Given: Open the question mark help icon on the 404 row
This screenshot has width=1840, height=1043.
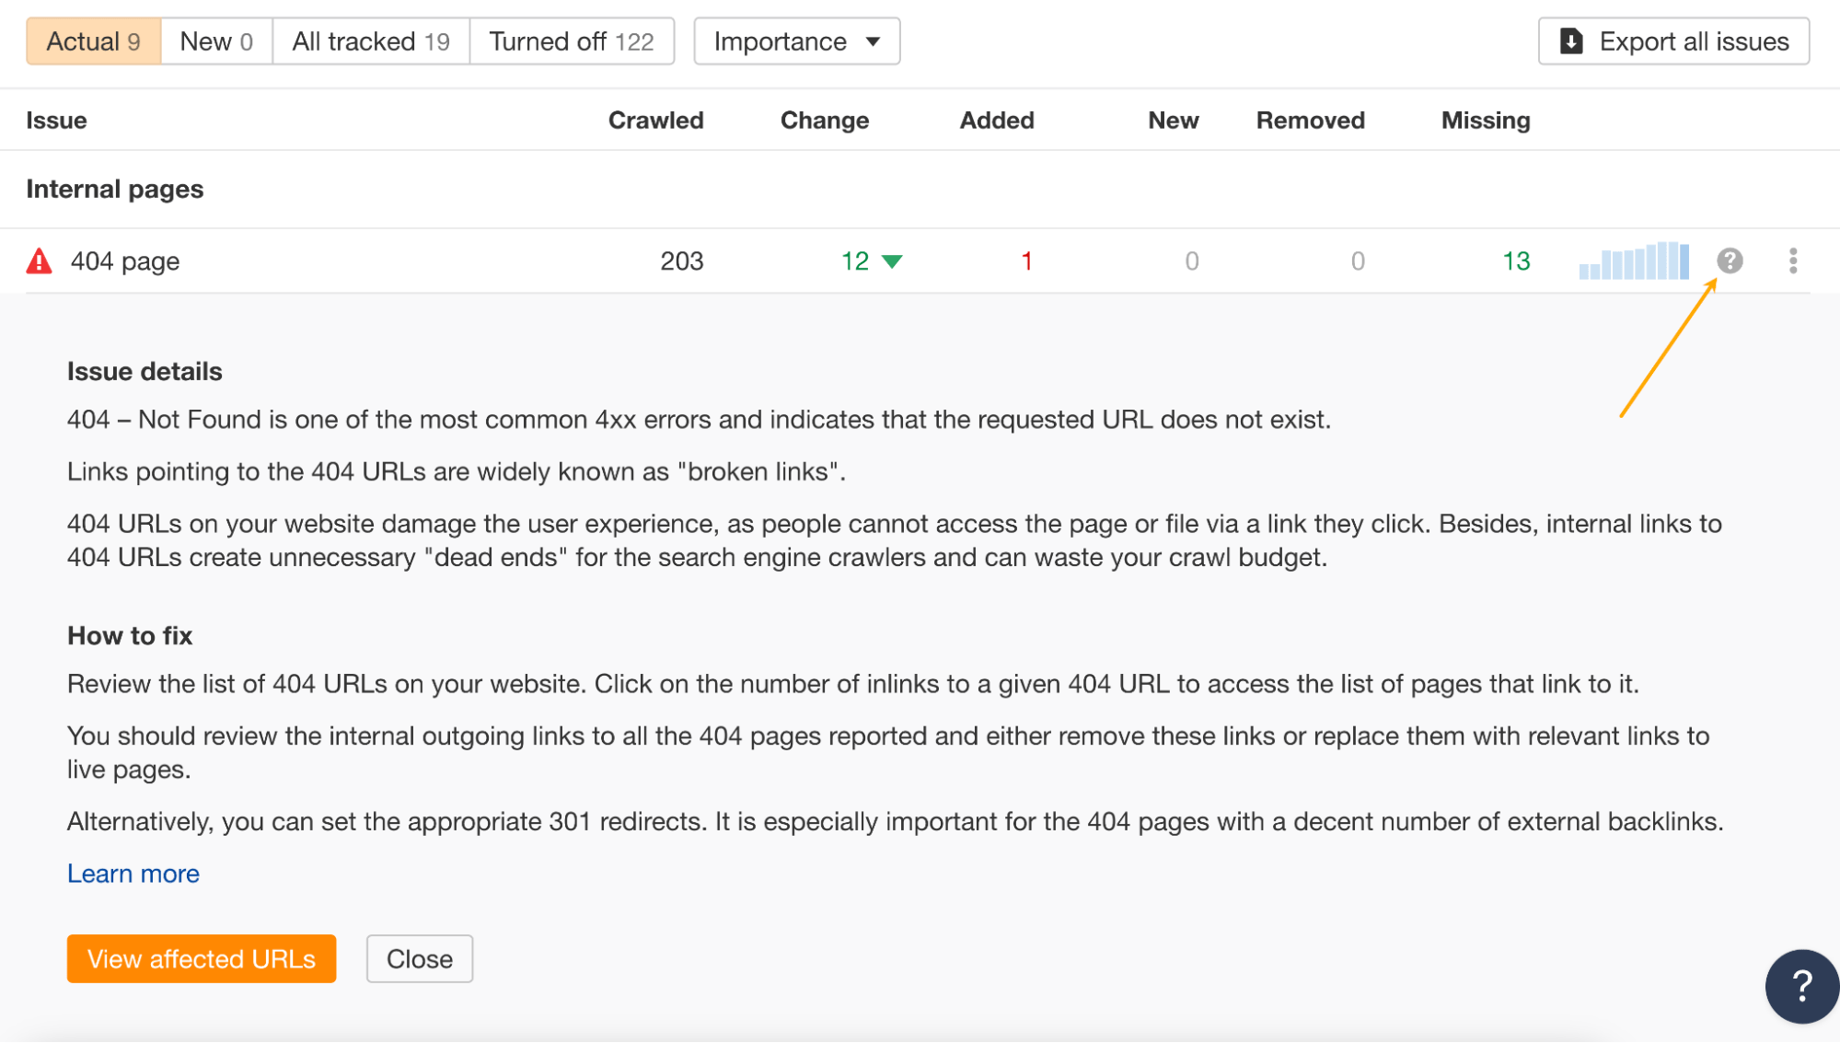Looking at the screenshot, I should (x=1731, y=261).
